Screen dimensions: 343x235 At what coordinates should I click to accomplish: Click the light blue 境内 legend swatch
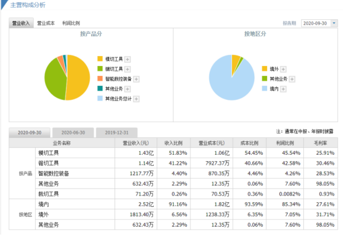pos(264,89)
